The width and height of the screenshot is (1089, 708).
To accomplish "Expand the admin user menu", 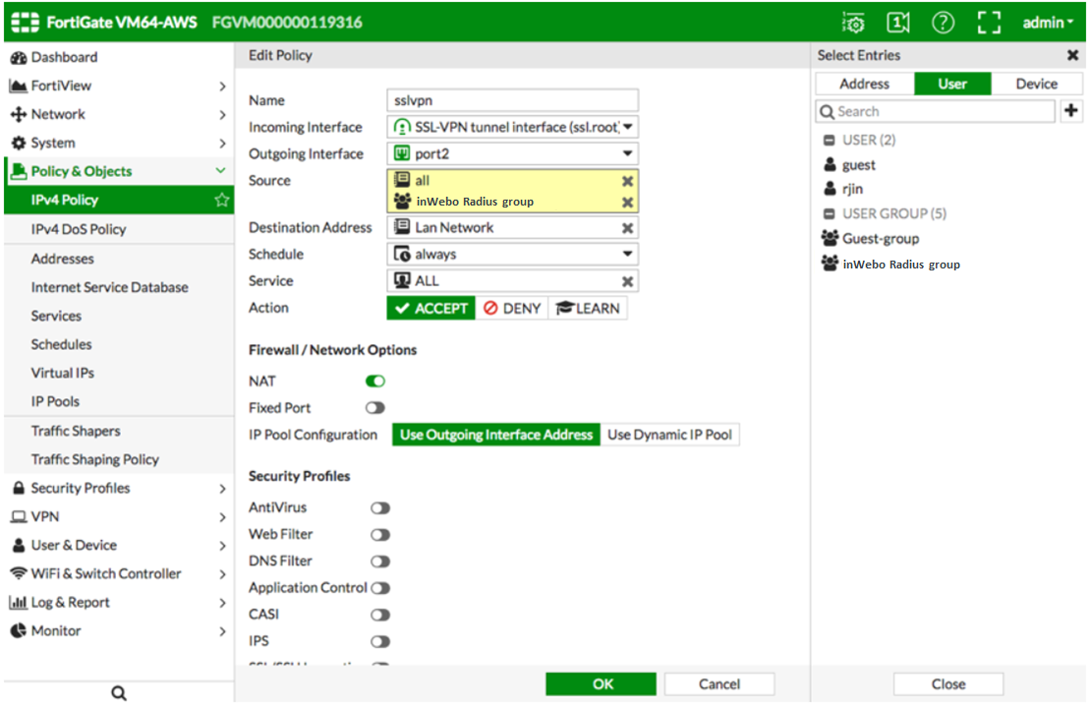I will click(x=1048, y=23).
